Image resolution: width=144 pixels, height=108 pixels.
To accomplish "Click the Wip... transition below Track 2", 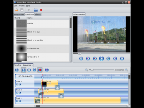I will [x=61, y=96].
